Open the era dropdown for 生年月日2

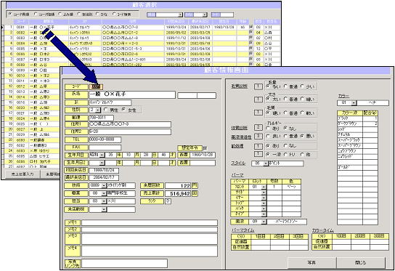coord(102,163)
